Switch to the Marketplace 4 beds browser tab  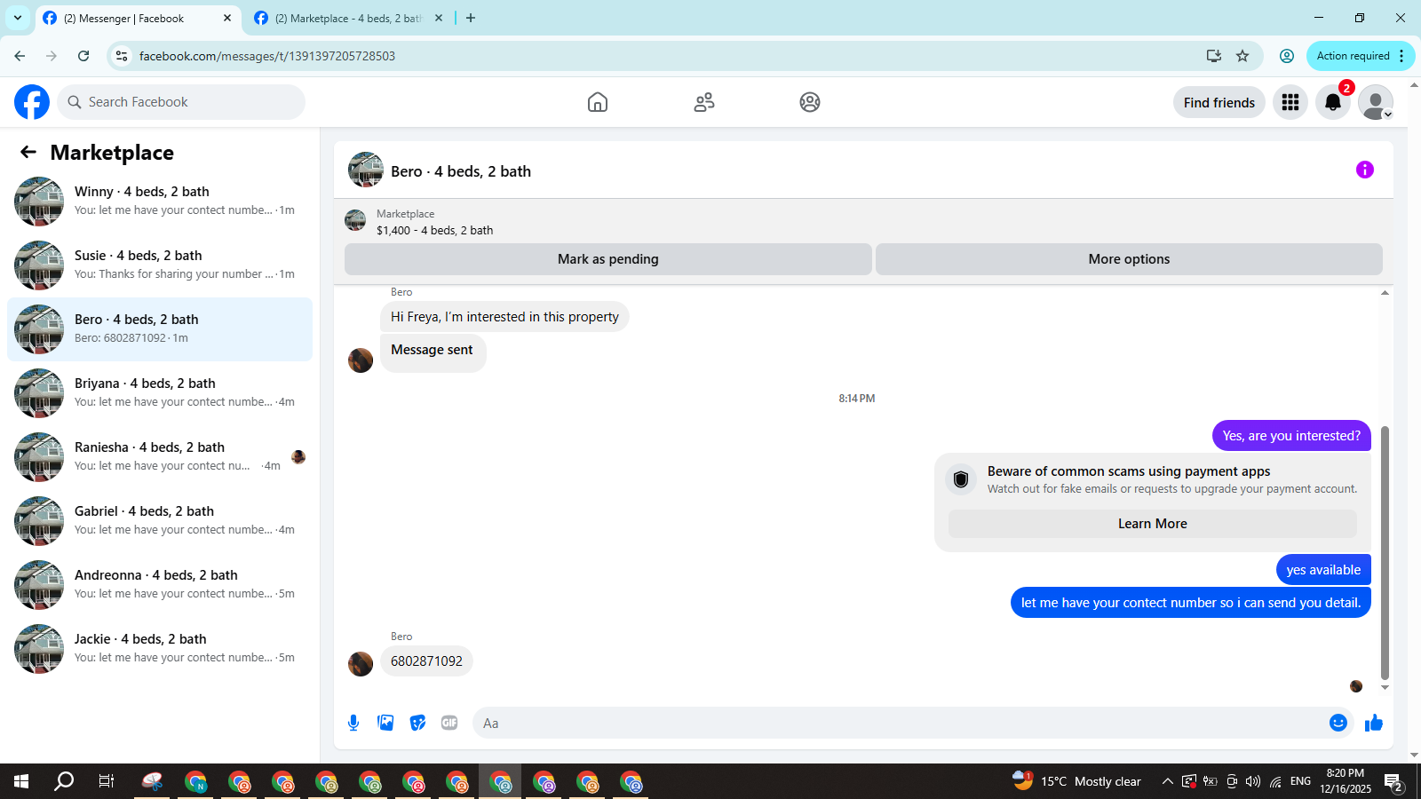tap(348, 18)
